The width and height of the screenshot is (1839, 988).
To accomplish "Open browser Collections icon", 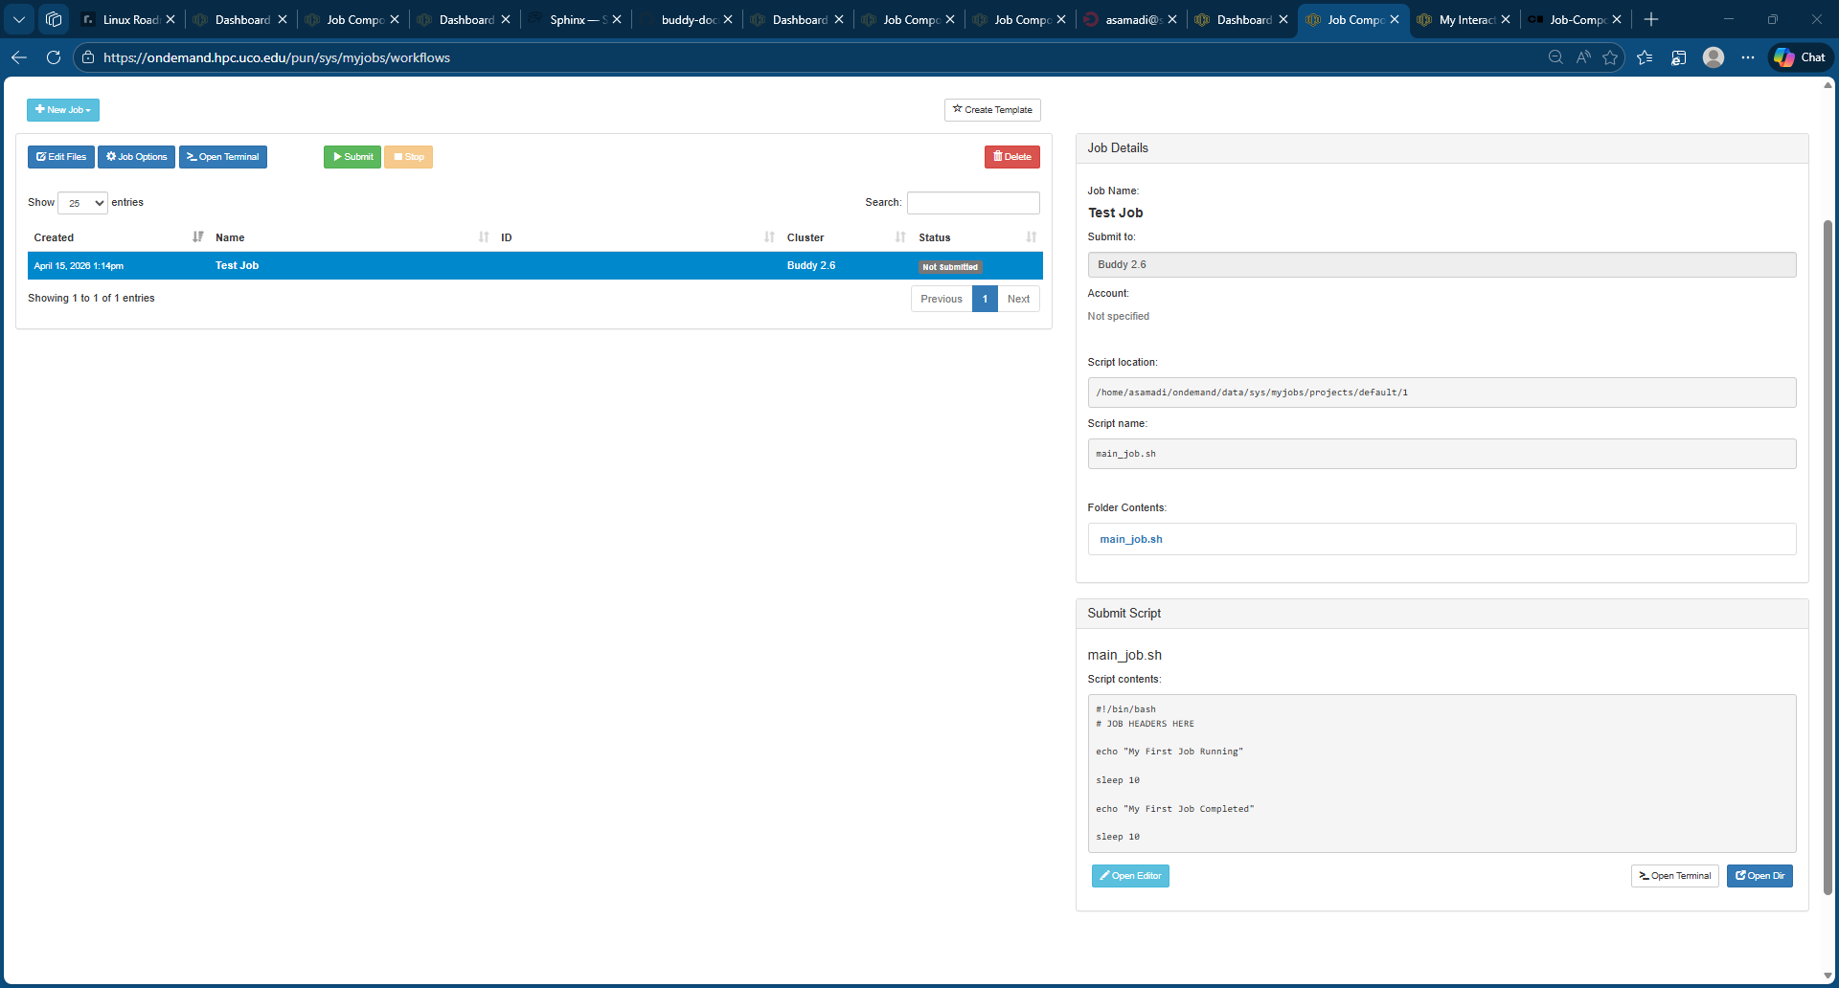I will [x=1679, y=57].
